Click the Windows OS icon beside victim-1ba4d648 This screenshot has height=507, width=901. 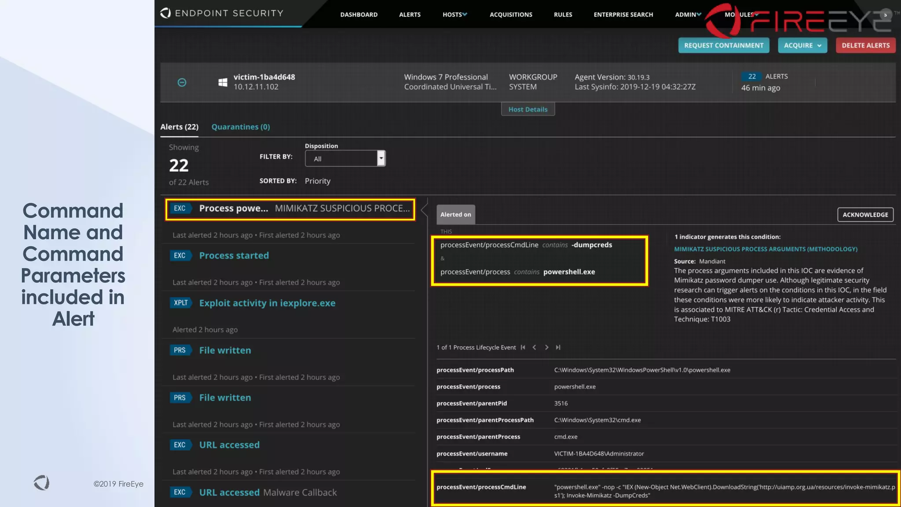223,82
